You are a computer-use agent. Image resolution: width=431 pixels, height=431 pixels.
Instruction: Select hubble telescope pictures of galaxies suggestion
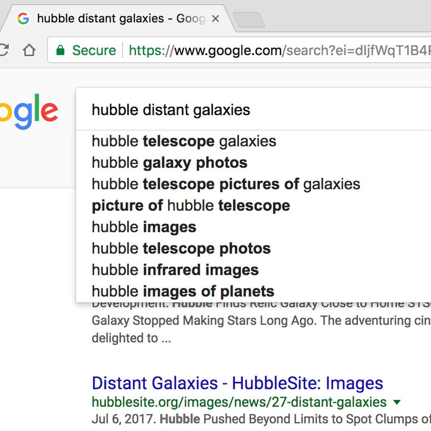226,184
